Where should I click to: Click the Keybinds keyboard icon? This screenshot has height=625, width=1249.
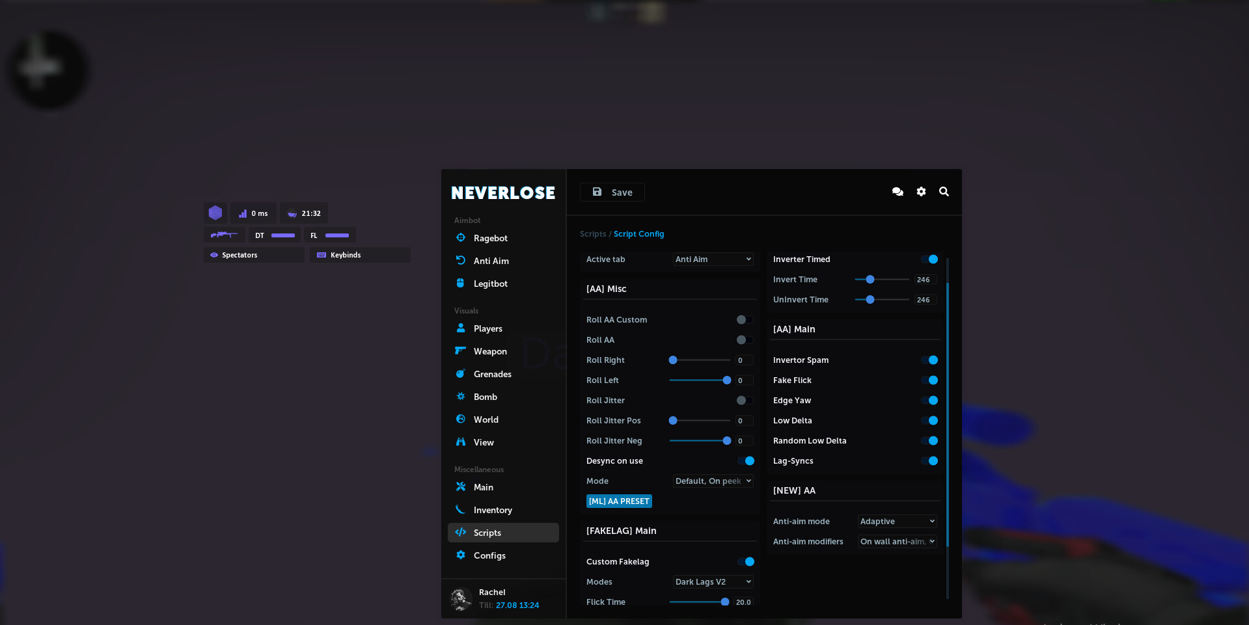coord(322,255)
